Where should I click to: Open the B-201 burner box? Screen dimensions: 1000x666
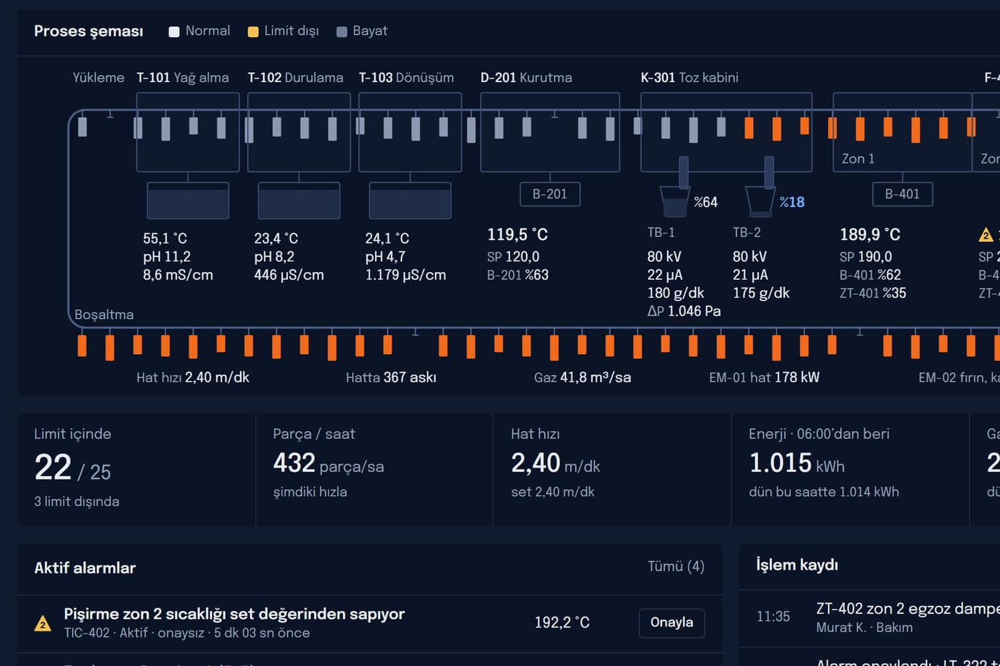(x=550, y=194)
